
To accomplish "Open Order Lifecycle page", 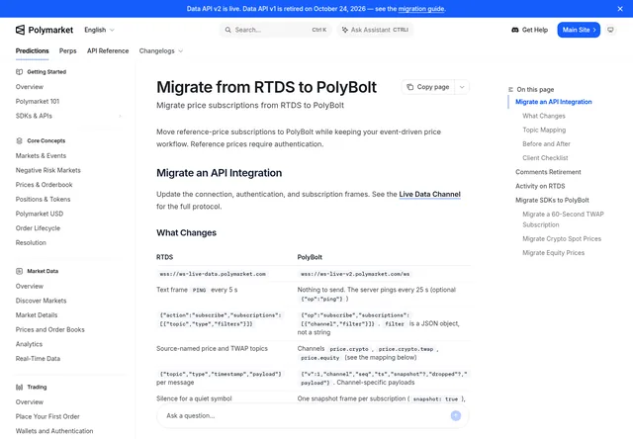I will click(38, 228).
